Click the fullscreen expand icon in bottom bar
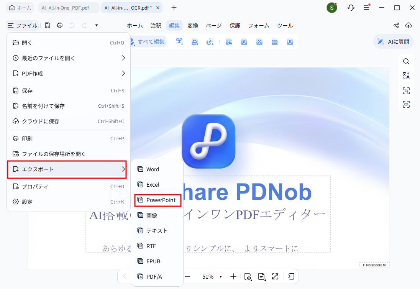This screenshot has width=420, height=289. click(x=275, y=276)
